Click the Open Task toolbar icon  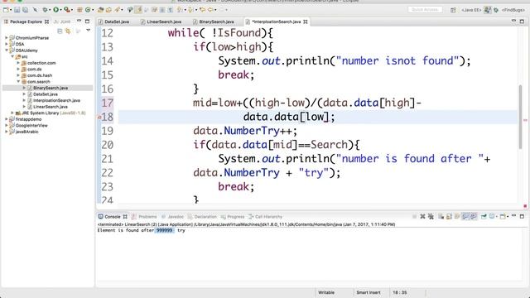pos(108,10)
